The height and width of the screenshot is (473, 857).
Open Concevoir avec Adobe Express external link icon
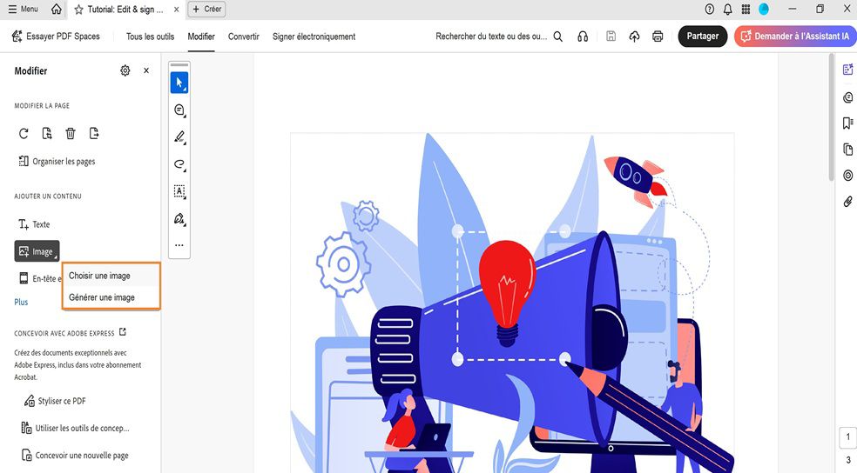pos(123,331)
